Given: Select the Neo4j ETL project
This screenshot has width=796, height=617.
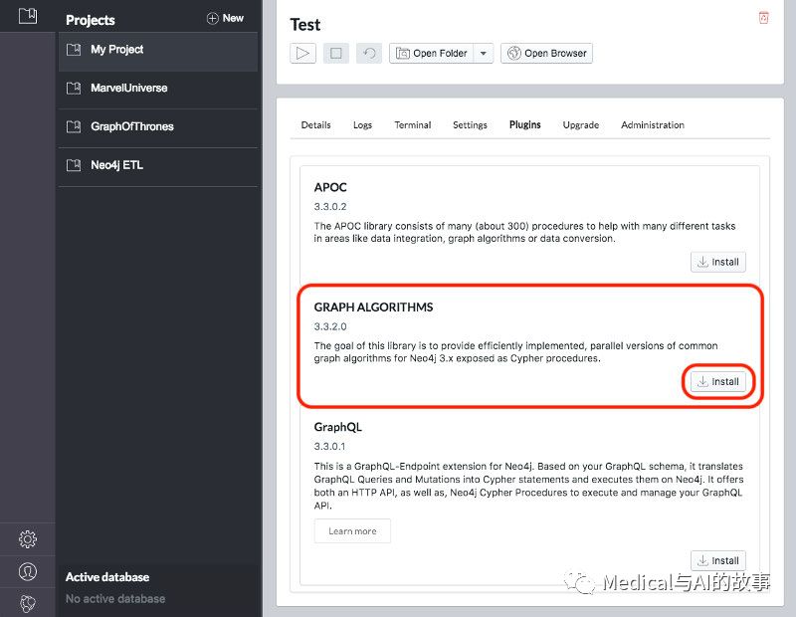Looking at the screenshot, I should pyautogui.click(x=158, y=165).
